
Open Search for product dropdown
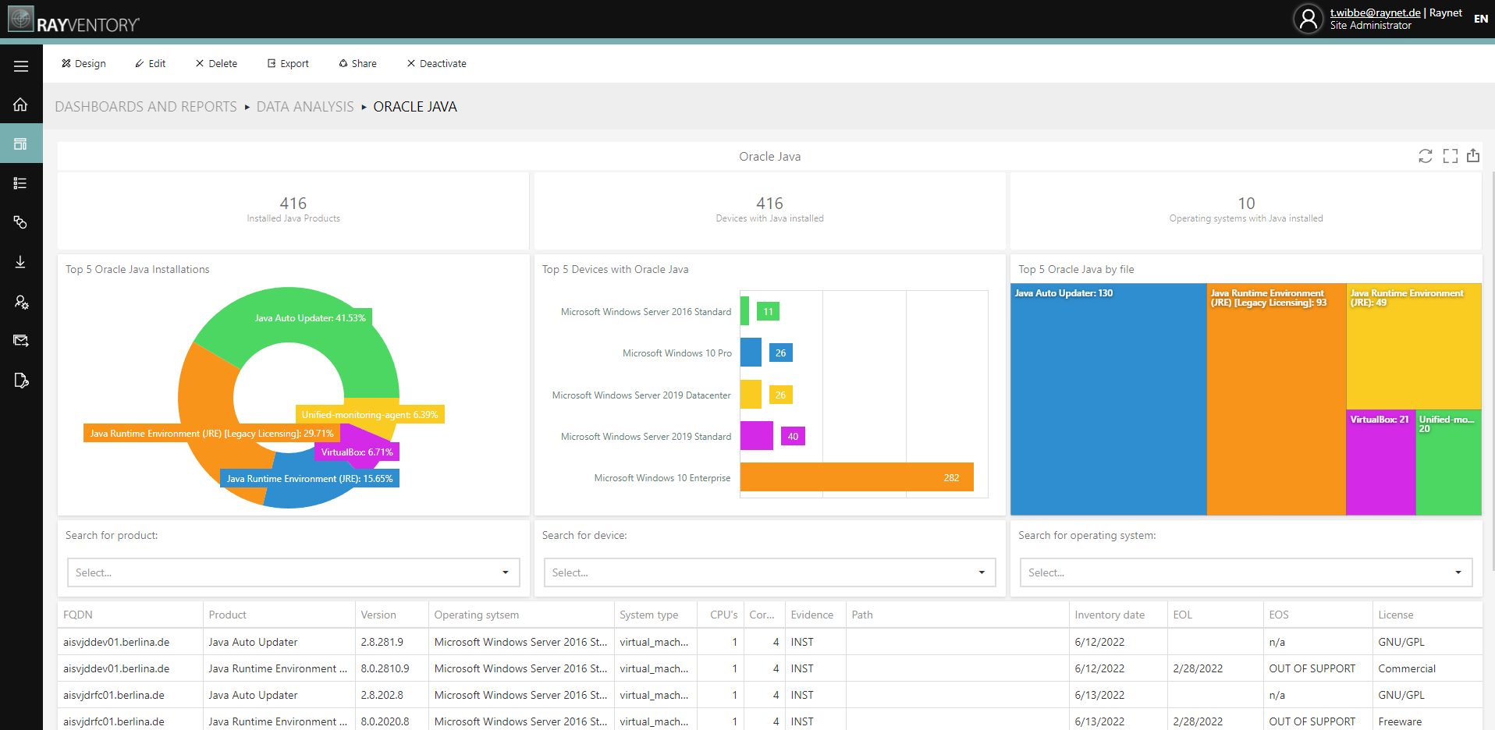coord(293,572)
